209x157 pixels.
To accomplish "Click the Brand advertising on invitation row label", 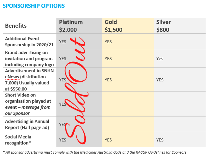I will (27, 58).
